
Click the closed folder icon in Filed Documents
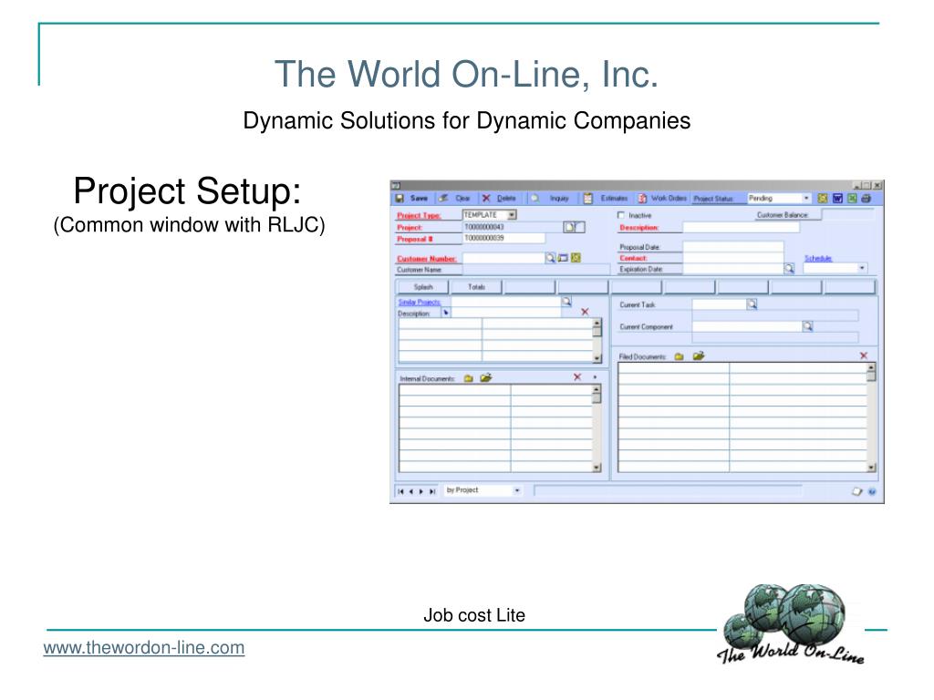coord(679,356)
